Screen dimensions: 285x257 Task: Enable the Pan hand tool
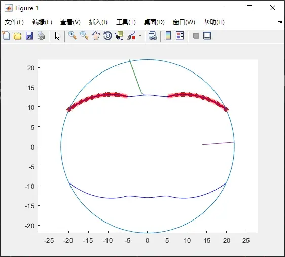[x=96, y=35]
